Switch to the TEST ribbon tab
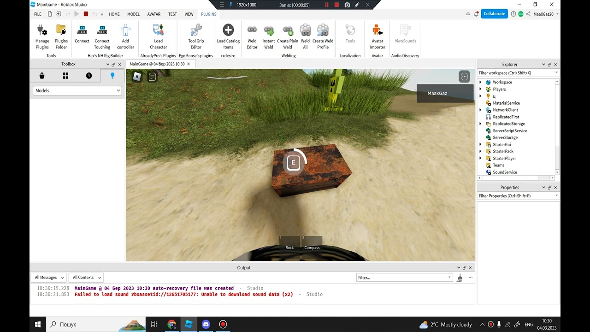Screen dimensions: 590x332 172,14
